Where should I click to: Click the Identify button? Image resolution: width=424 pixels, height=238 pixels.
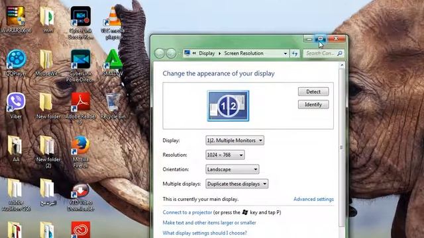pyautogui.click(x=313, y=104)
